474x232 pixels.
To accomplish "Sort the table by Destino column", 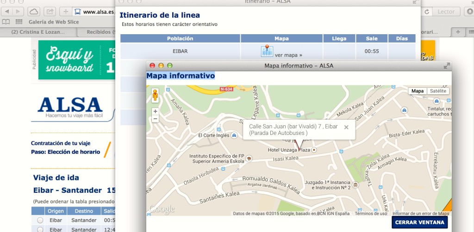I will point(84,211).
